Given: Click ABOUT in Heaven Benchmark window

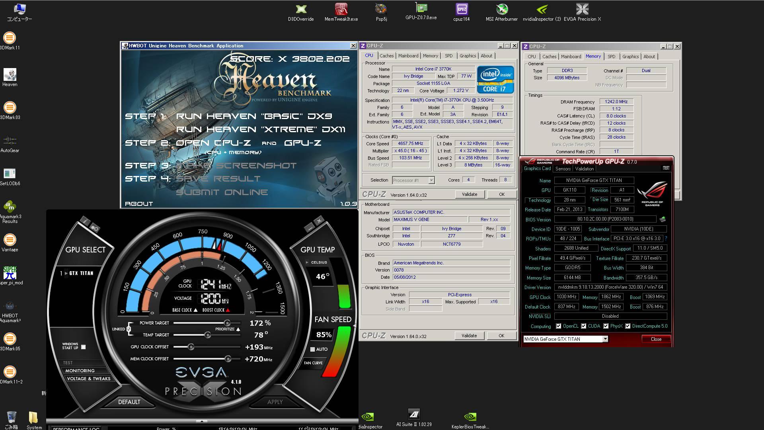Looking at the screenshot, I should pos(139,203).
